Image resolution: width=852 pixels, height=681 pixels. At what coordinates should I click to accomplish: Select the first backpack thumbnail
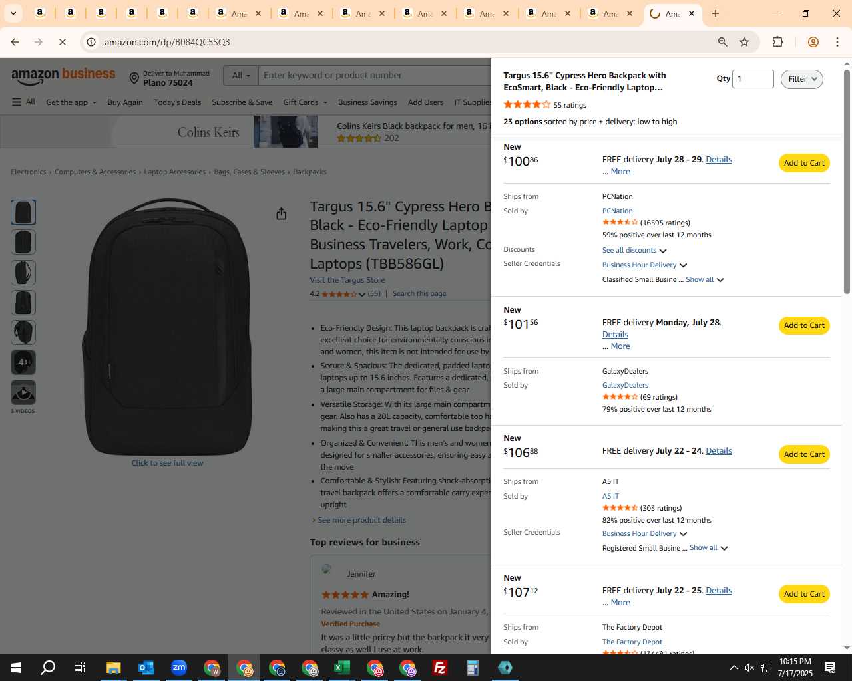pyautogui.click(x=23, y=212)
